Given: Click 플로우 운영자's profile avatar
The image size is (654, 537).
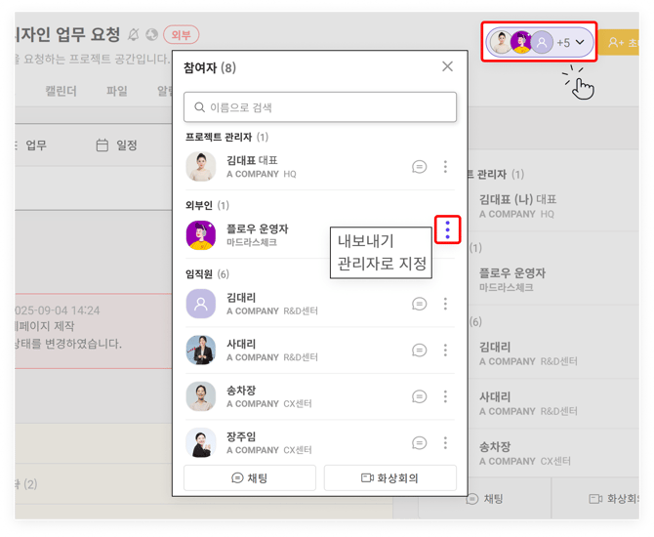Looking at the screenshot, I should point(201,234).
